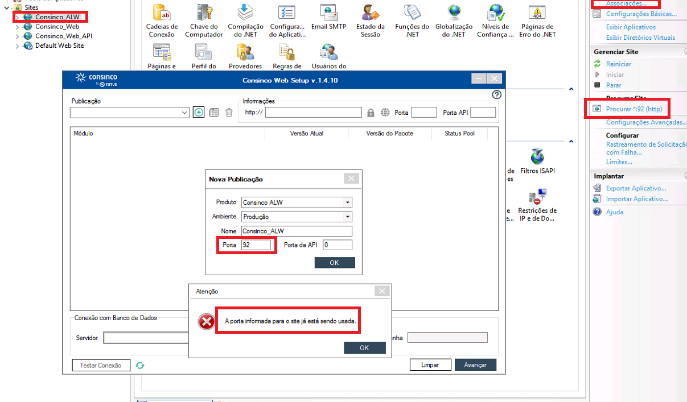Image resolution: width=687 pixels, height=402 pixels.
Task: Click Exportar Aplicativo link
Action: (636, 188)
